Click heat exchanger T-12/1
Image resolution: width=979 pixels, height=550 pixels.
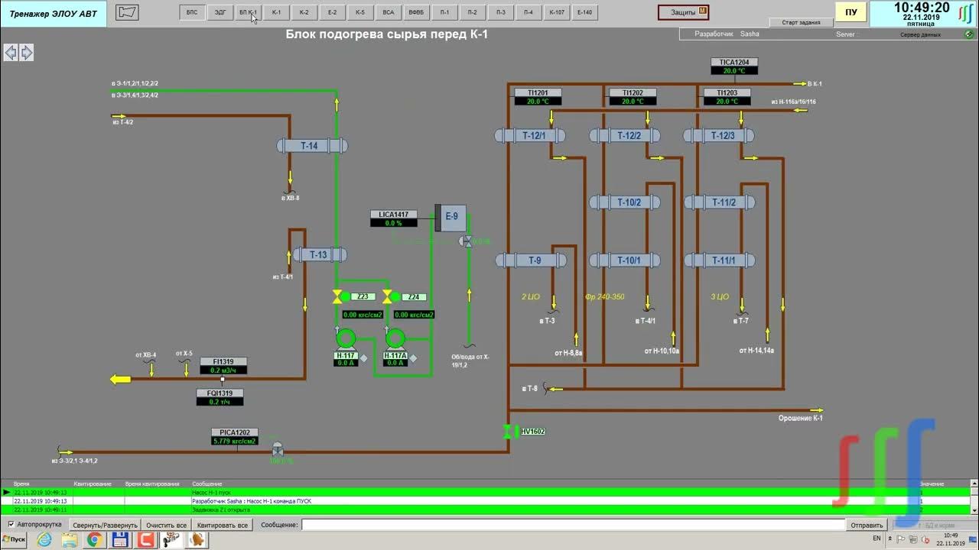[x=530, y=135]
